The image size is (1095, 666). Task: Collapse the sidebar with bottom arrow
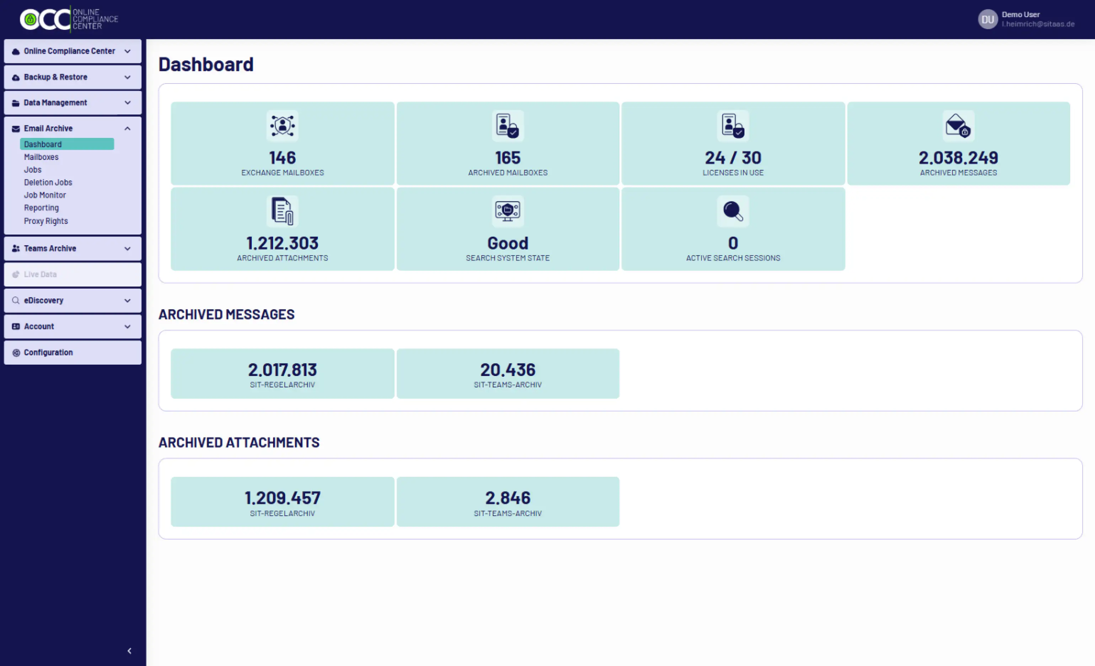(129, 651)
